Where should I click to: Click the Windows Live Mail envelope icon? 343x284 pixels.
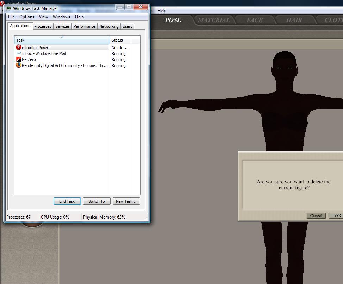tap(19, 53)
